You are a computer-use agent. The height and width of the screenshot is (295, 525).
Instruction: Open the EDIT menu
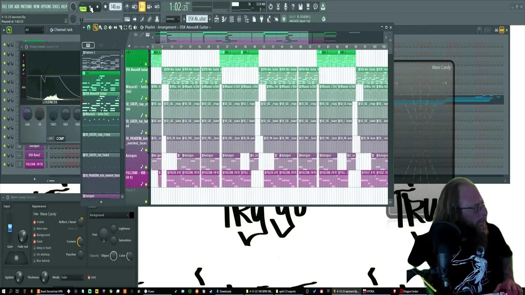click(x=11, y=7)
